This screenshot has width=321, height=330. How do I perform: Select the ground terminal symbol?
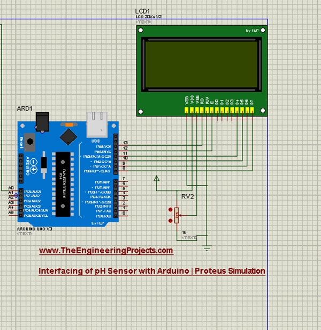[x=207, y=248]
